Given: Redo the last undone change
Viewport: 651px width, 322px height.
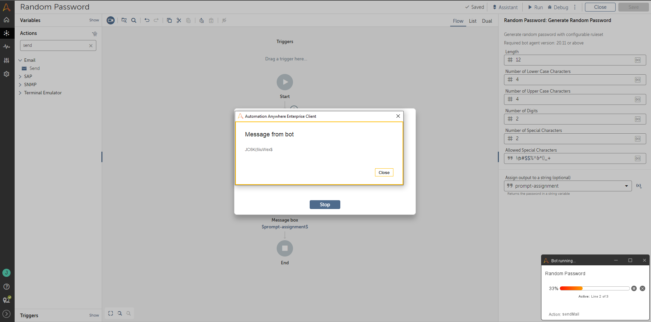Looking at the screenshot, I should [156, 20].
